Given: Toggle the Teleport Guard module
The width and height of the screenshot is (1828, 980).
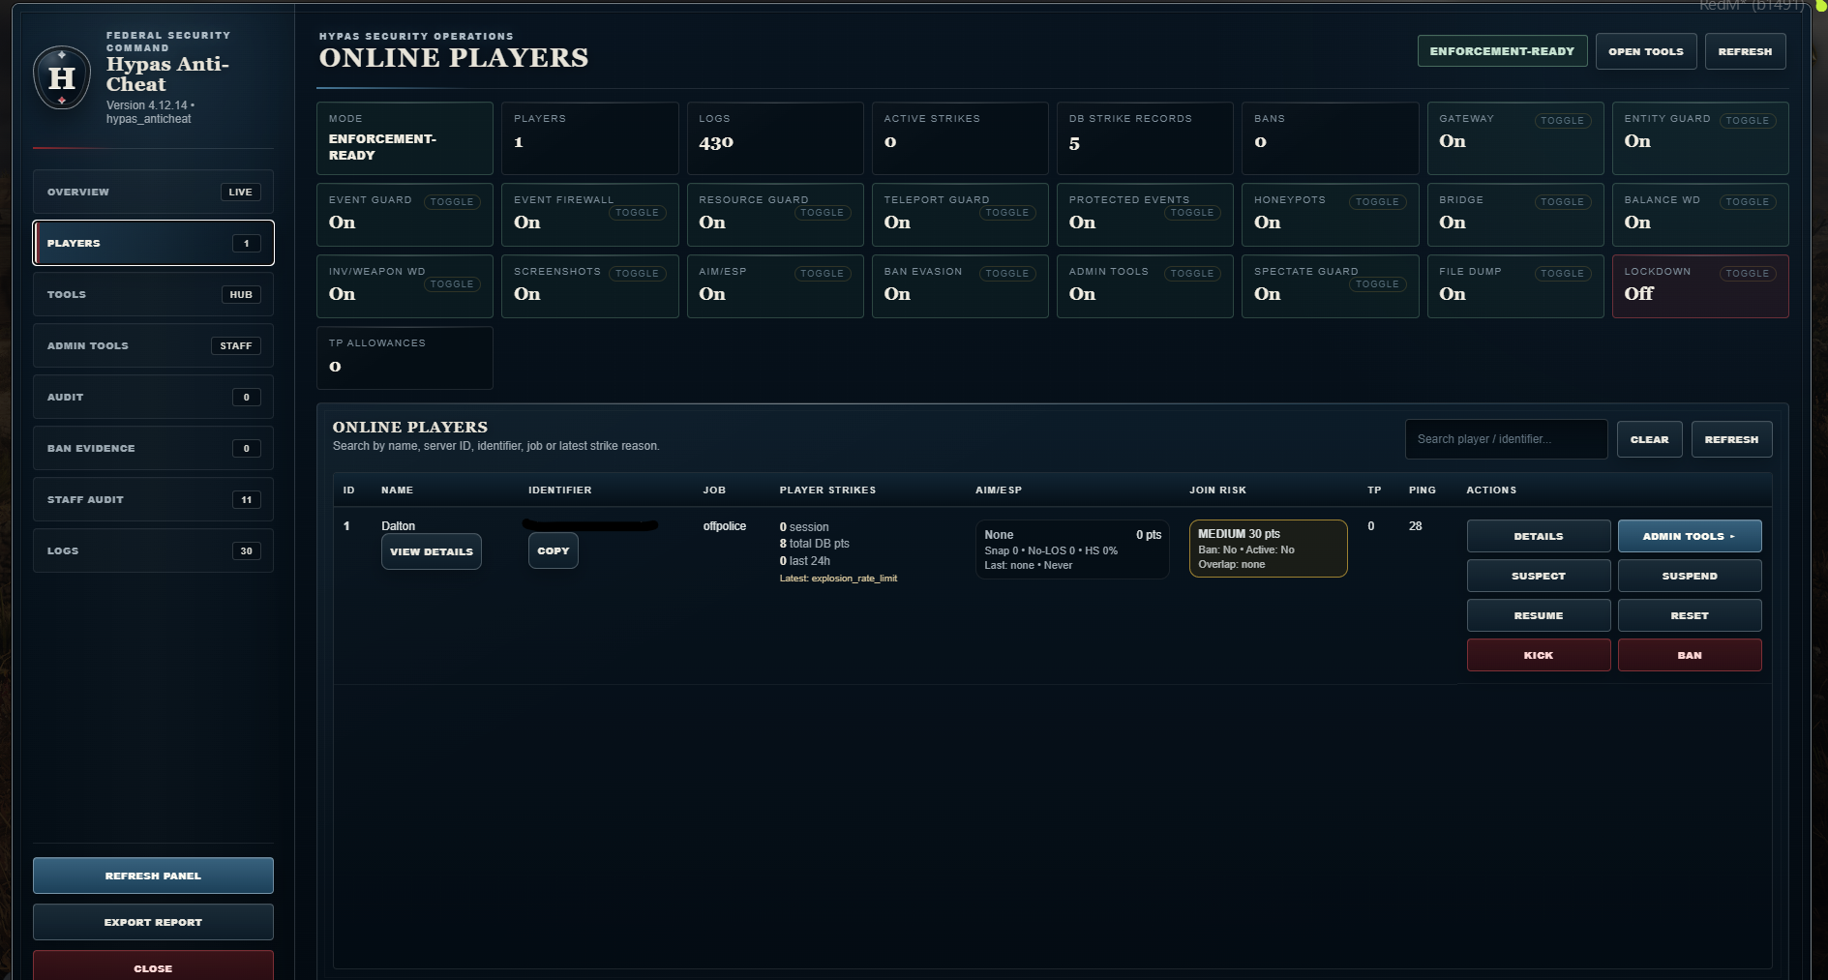Looking at the screenshot, I should [x=1006, y=213].
